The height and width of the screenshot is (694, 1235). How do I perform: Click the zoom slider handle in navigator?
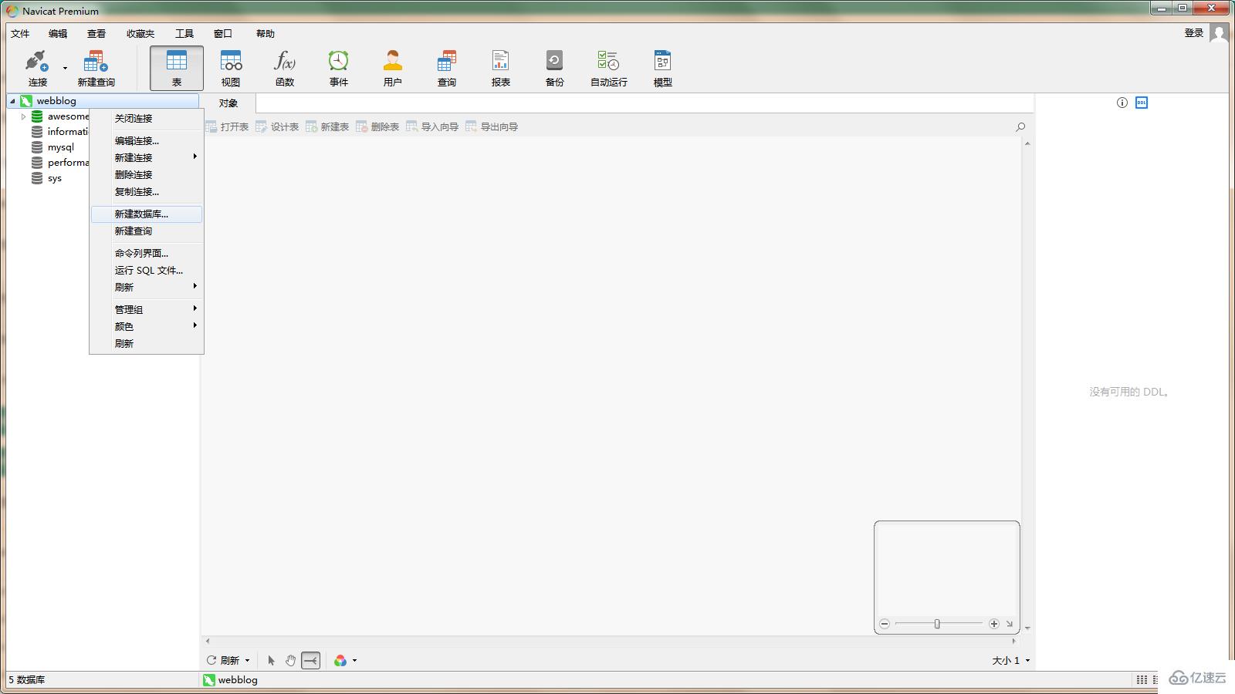pyautogui.click(x=937, y=624)
